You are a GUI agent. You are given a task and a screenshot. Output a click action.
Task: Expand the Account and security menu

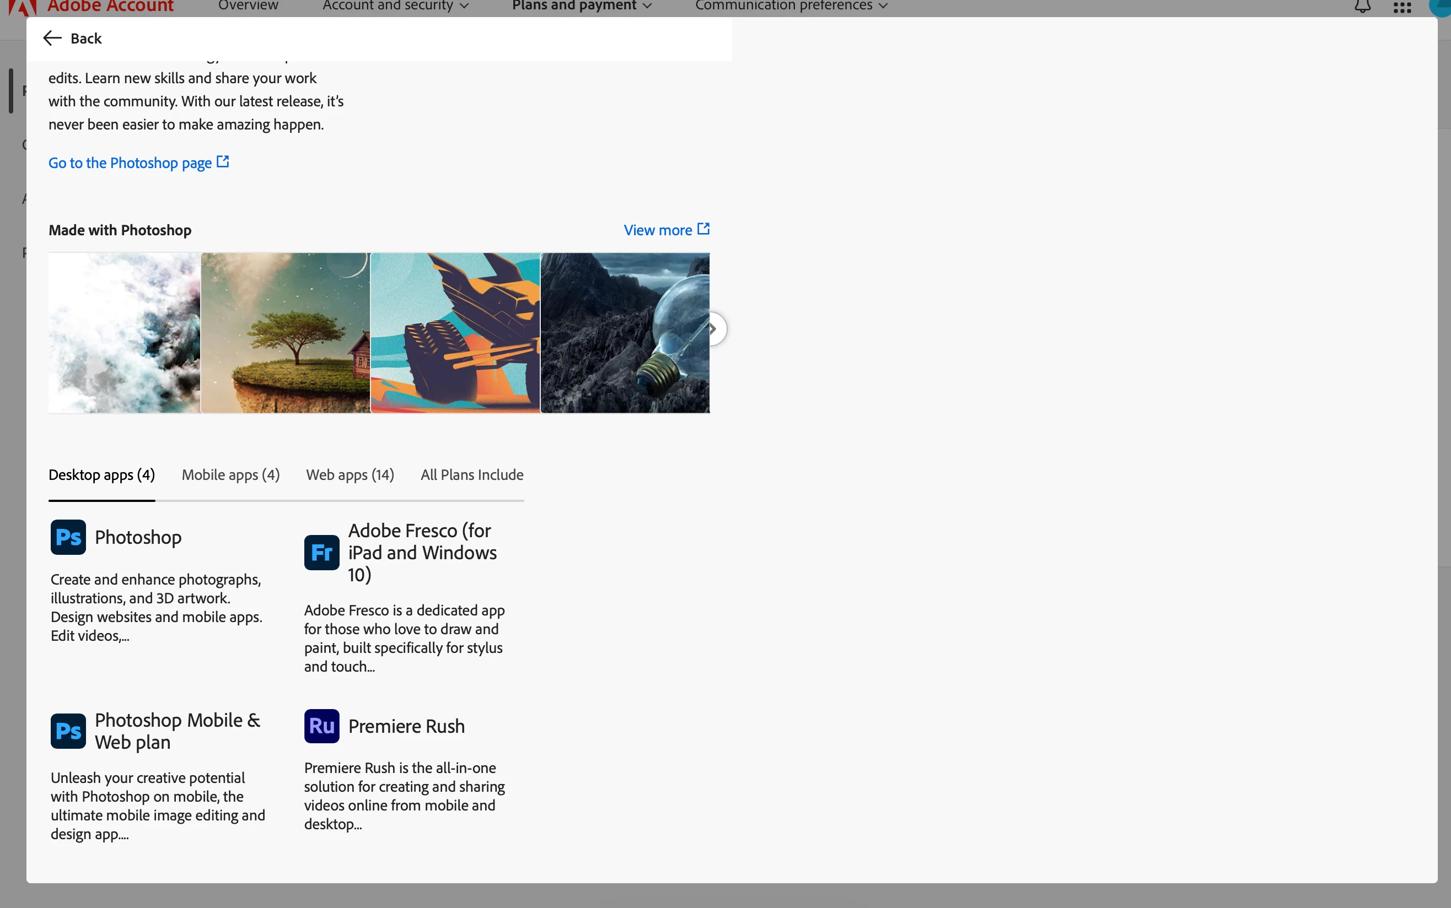point(395,6)
